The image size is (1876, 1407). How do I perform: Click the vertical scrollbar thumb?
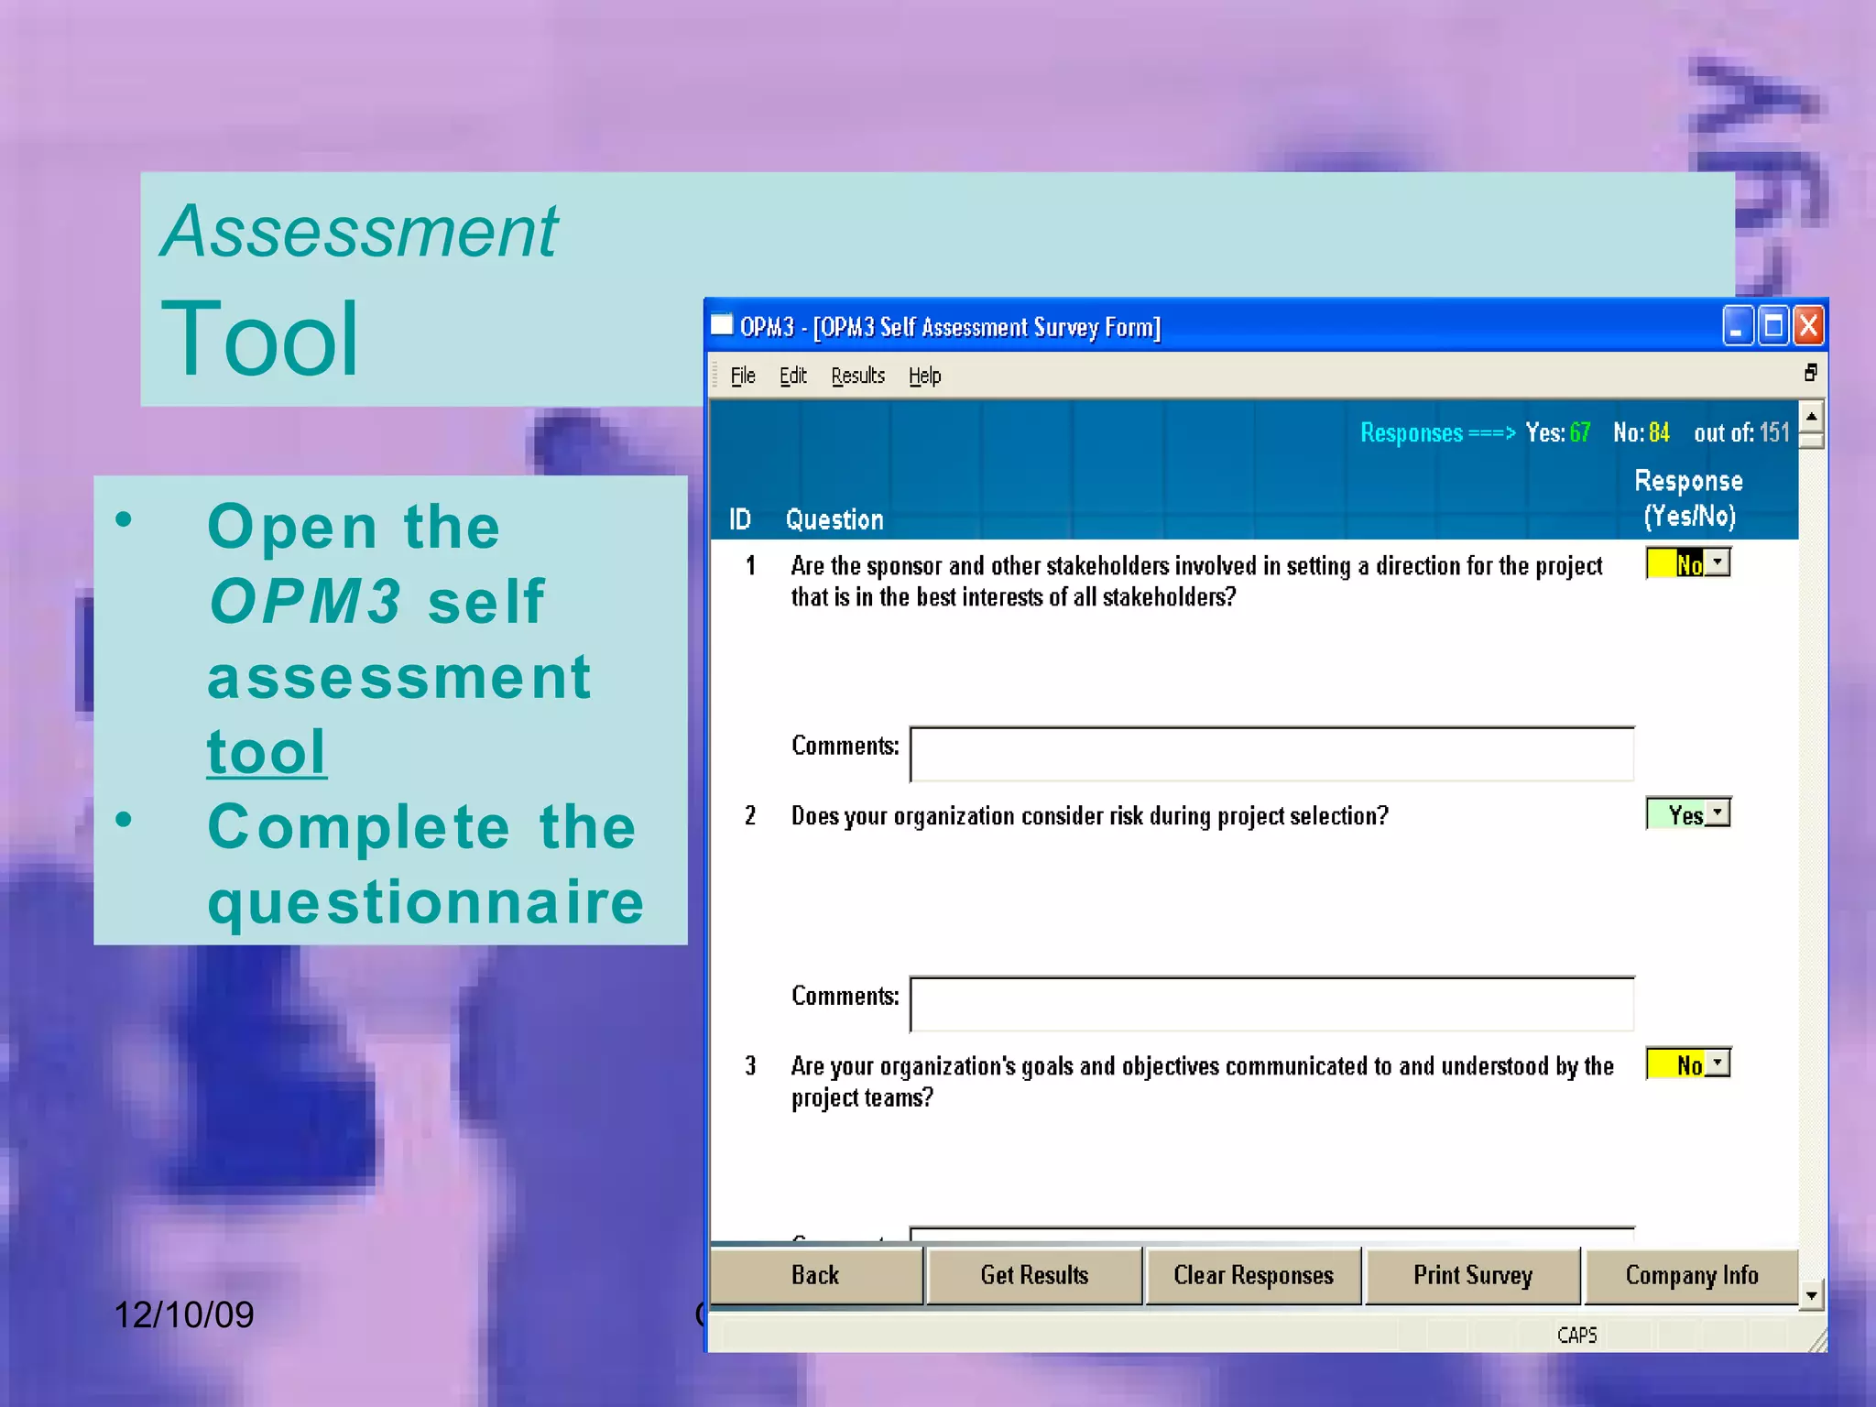tap(1811, 441)
